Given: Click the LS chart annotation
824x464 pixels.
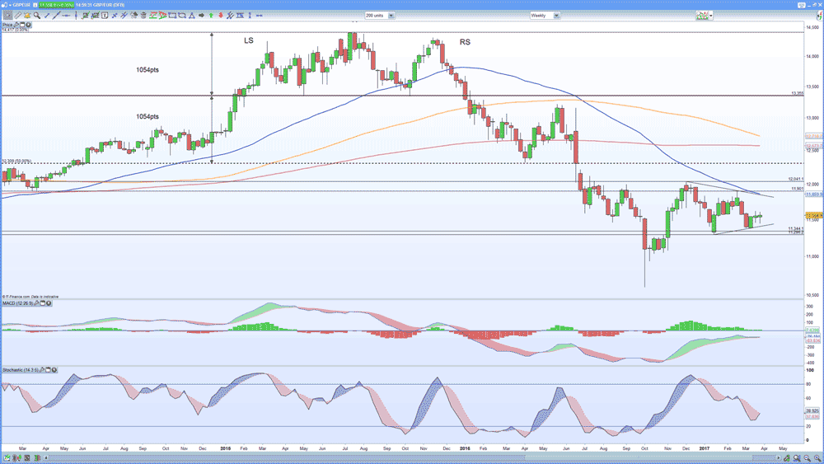Looking at the screenshot, I should [249, 40].
